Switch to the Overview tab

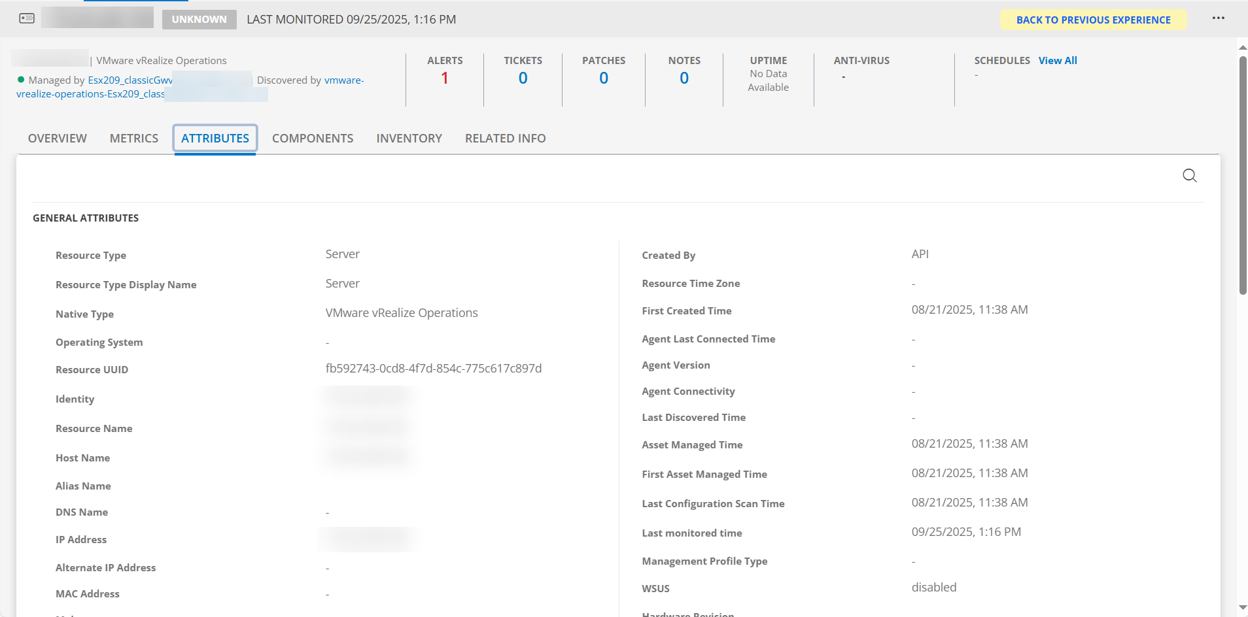(x=58, y=139)
